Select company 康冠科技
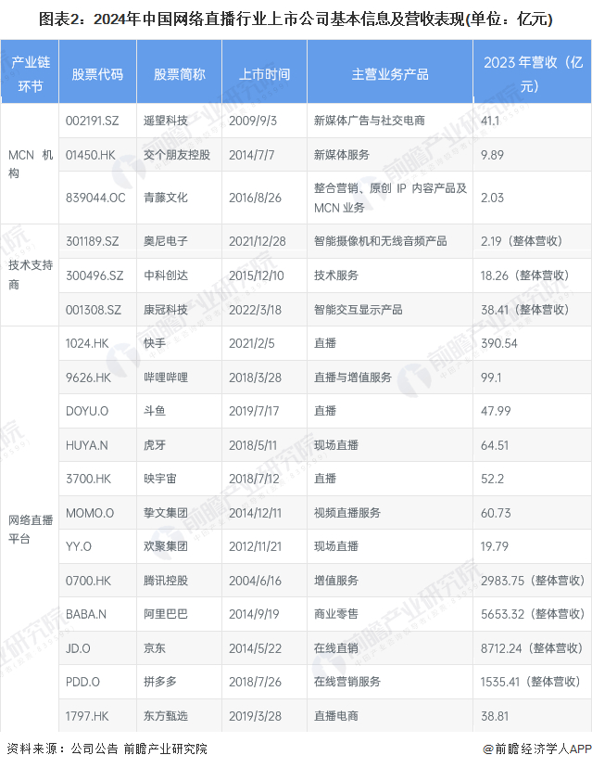This screenshot has height=768, width=592. (x=165, y=310)
